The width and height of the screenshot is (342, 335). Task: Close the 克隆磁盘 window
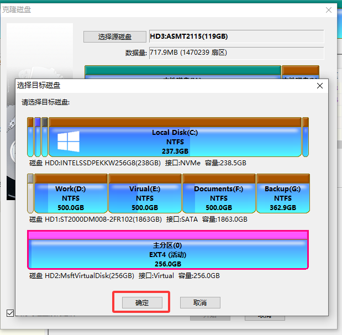click(329, 10)
